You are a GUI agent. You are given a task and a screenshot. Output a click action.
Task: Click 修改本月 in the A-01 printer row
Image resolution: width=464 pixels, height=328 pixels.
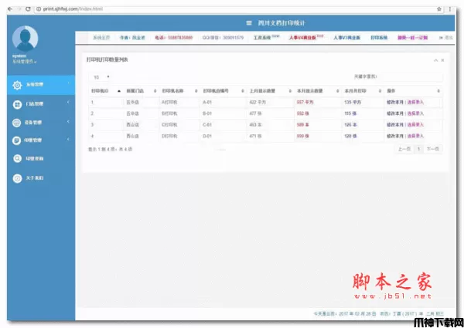[x=395, y=103]
